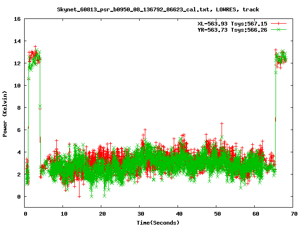The image size is (303, 227).
Task: Click y-axis tick label 6
Action: coord(19,130)
